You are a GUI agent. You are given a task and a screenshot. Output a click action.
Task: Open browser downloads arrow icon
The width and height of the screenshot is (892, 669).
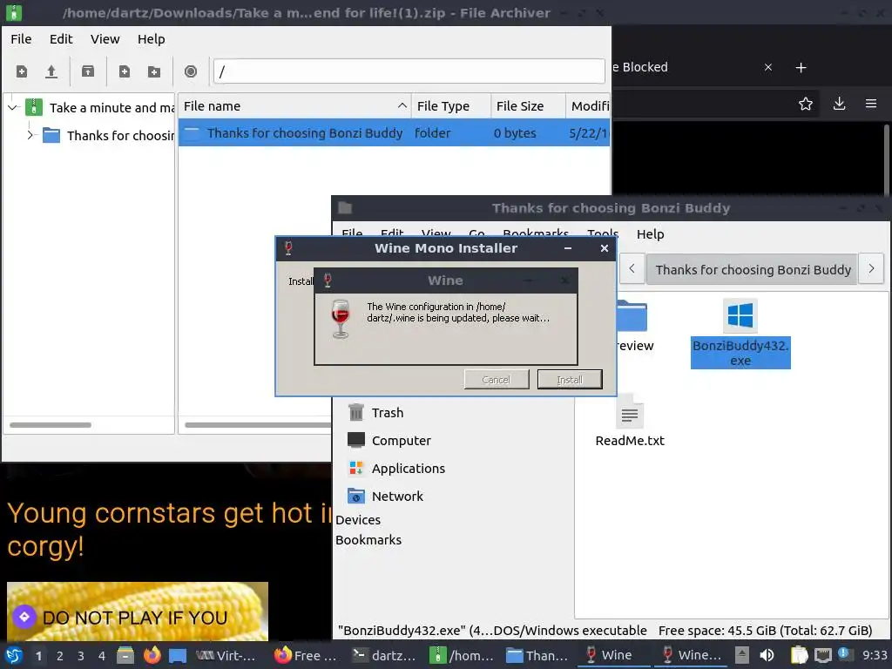tap(839, 104)
